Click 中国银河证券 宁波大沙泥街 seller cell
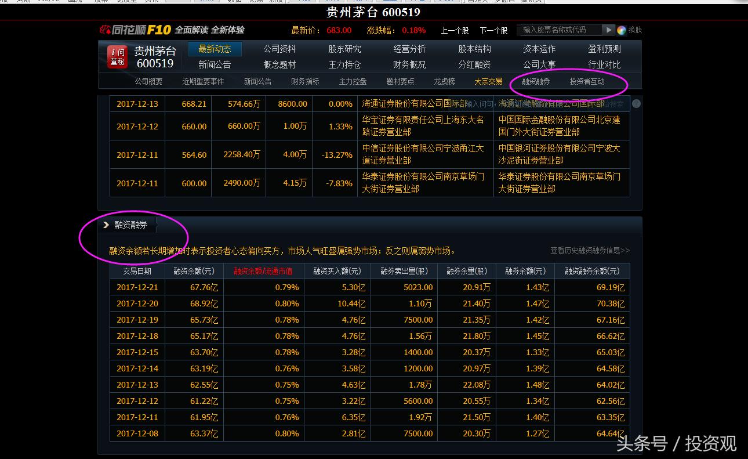 (x=561, y=154)
